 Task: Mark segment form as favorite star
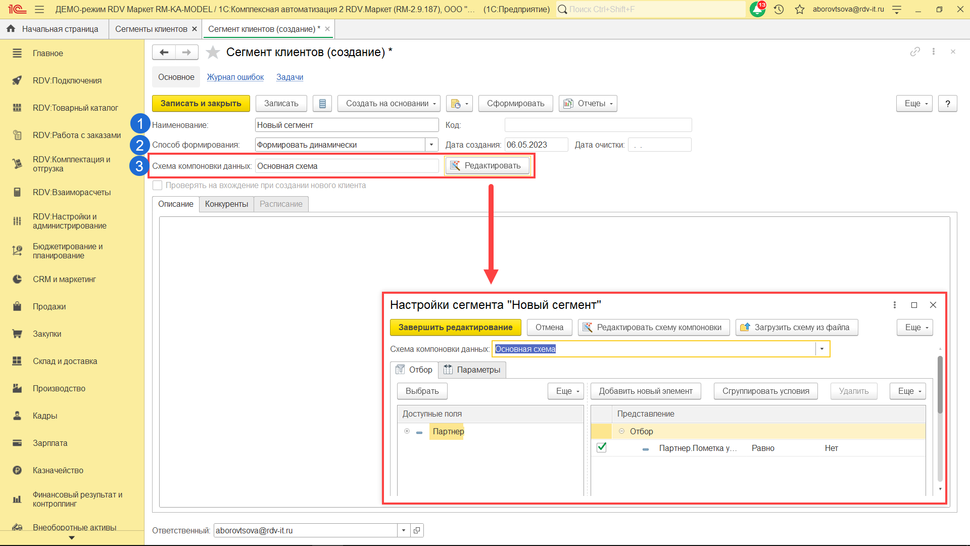point(213,52)
